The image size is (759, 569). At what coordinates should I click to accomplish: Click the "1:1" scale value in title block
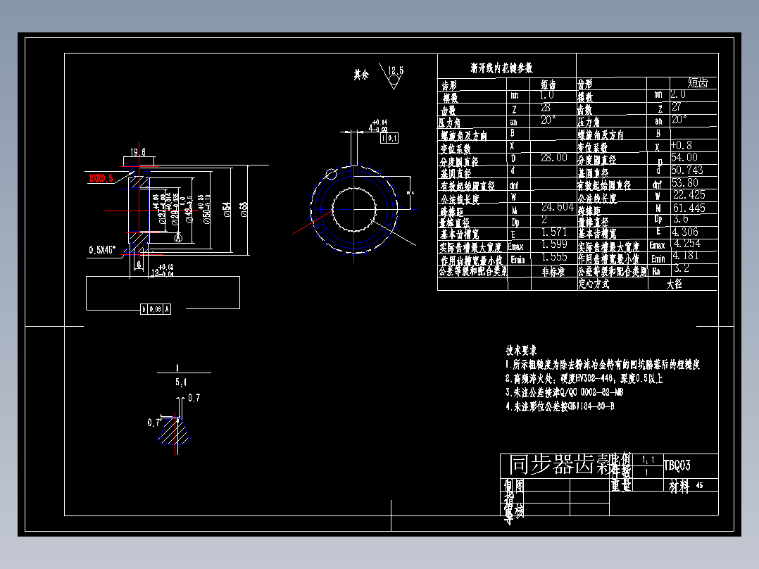(x=648, y=460)
